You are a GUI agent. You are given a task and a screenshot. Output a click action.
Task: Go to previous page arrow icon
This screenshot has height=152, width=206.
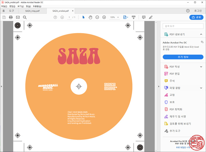coord(55,17)
